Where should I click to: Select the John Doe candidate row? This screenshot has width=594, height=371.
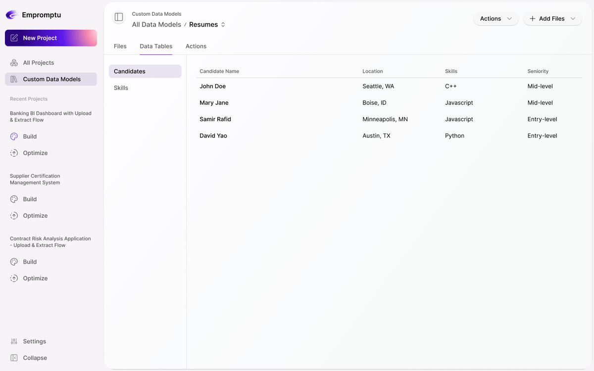point(213,86)
